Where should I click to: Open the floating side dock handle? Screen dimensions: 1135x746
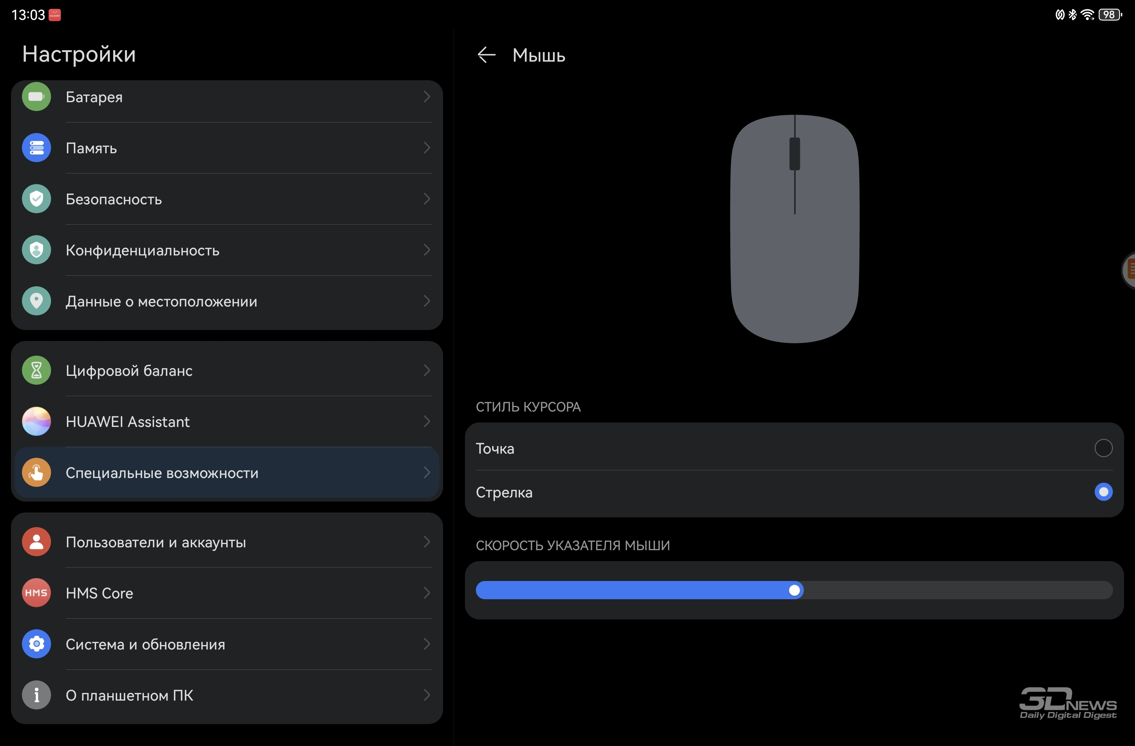point(1129,270)
